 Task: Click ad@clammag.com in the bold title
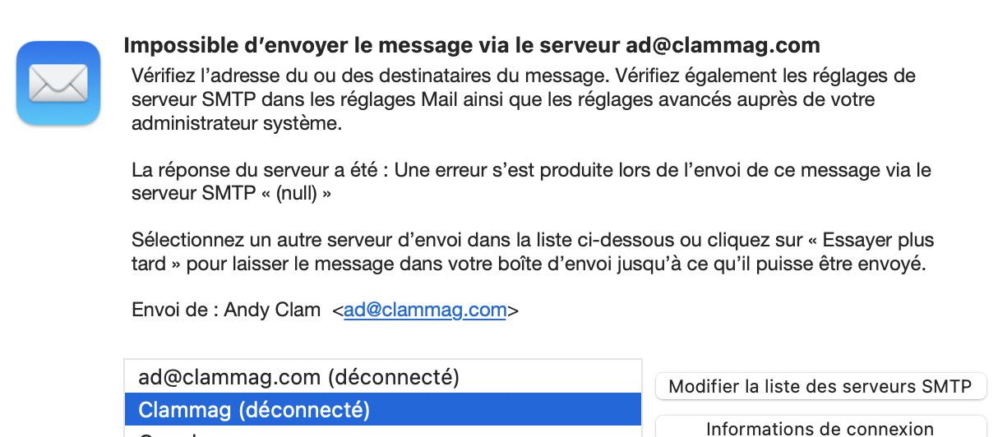(x=723, y=45)
